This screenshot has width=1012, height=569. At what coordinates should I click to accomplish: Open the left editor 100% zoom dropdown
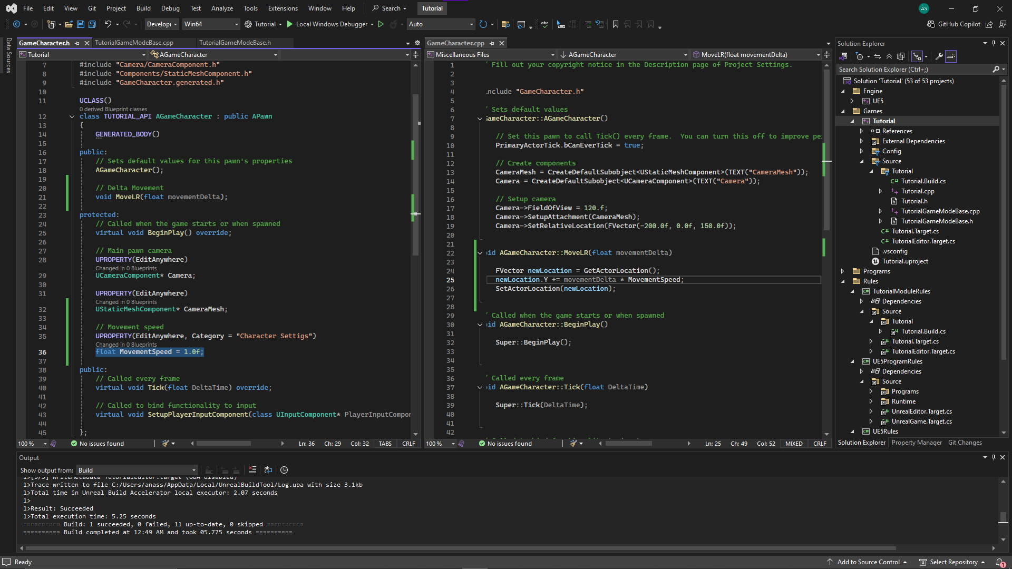coord(32,444)
